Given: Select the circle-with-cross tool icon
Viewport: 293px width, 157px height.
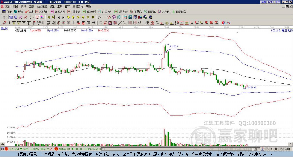Looking at the screenshot, I should pyautogui.click(x=58, y=23).
